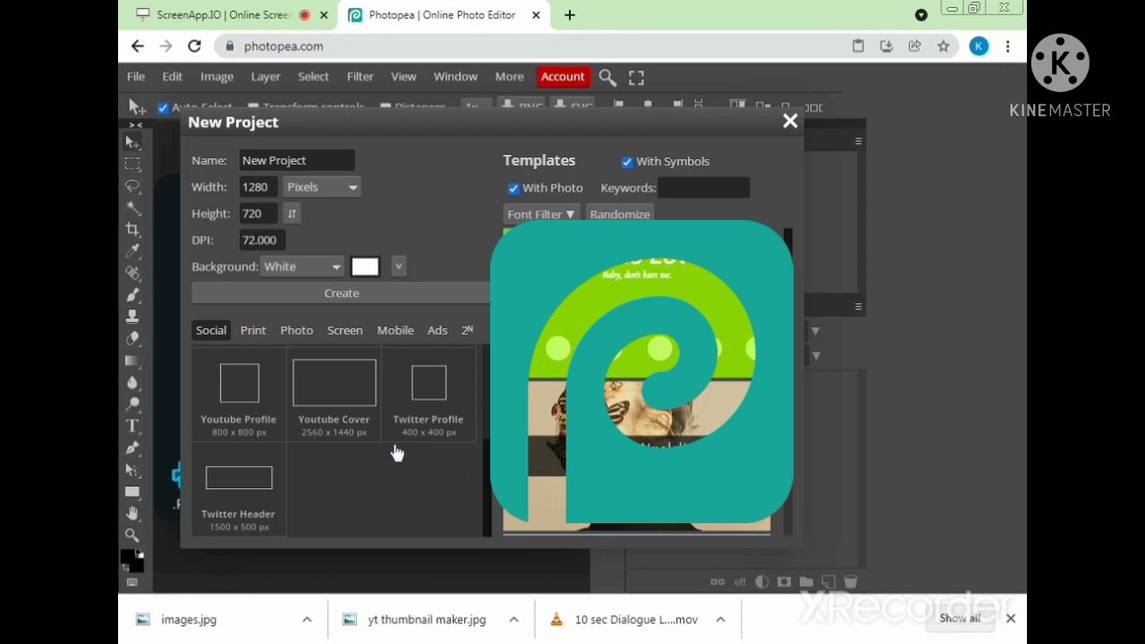Click delete layer trash icon
Screen dimensions: 1145x644
[x=851, y=581]
